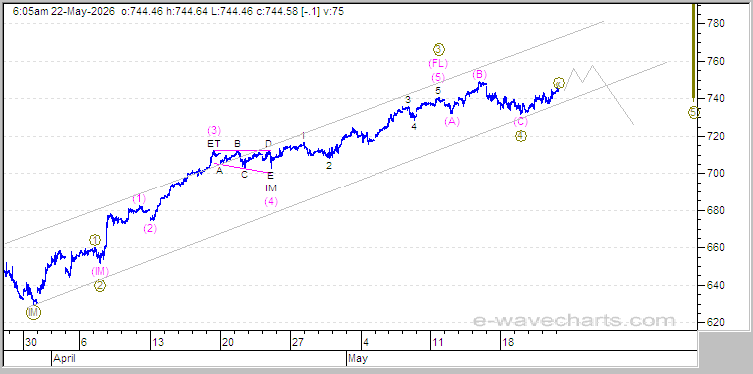Viewport: 753px width, 374px height.
Task: Select the pink (1) wave label
Action: (x=139, y=198)
